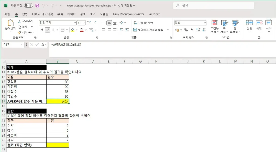The width and height of the screenshot is (276, 152).
Task: Click the Undo arrow icon
Action: (x=44, y=5)
